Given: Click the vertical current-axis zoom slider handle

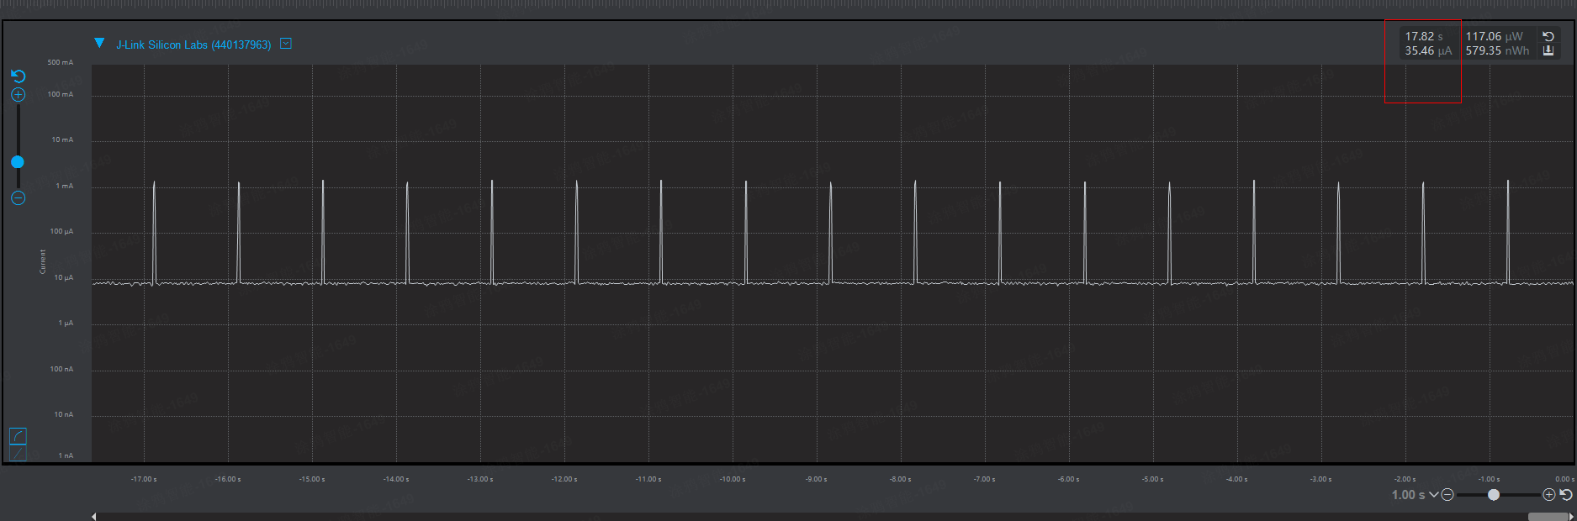Looking at the screenshot, I should click(x=18, y=162).
